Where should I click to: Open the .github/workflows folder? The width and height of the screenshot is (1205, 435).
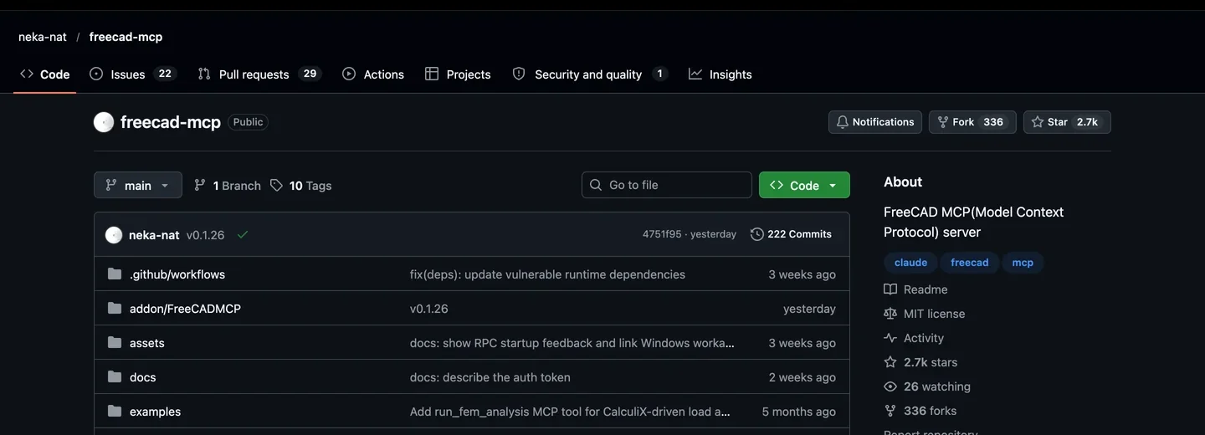click(177, 274)
